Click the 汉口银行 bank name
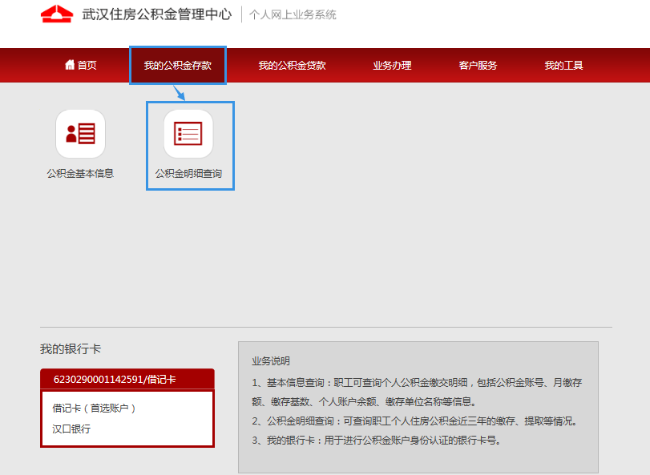 71,429
